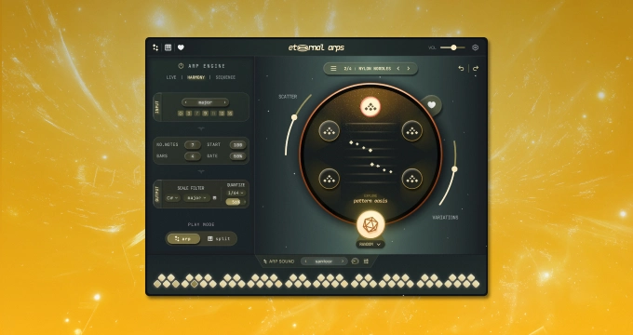Click round icon right of santoor selector
This screenshot has height=335, width=633.
tap(356, 261)
